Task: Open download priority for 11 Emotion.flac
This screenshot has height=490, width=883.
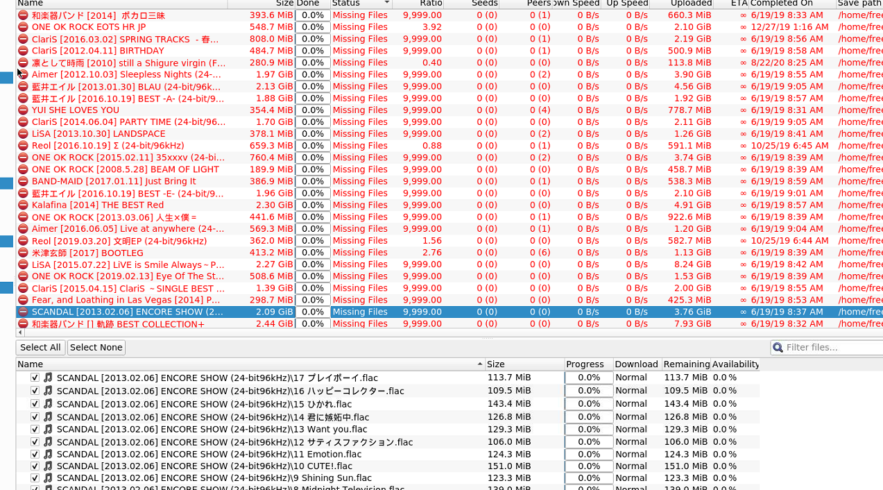Action: (637, 454)
